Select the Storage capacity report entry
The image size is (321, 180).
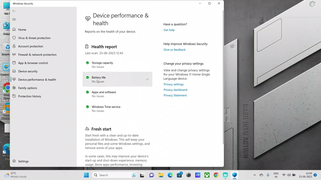(117, 64)
